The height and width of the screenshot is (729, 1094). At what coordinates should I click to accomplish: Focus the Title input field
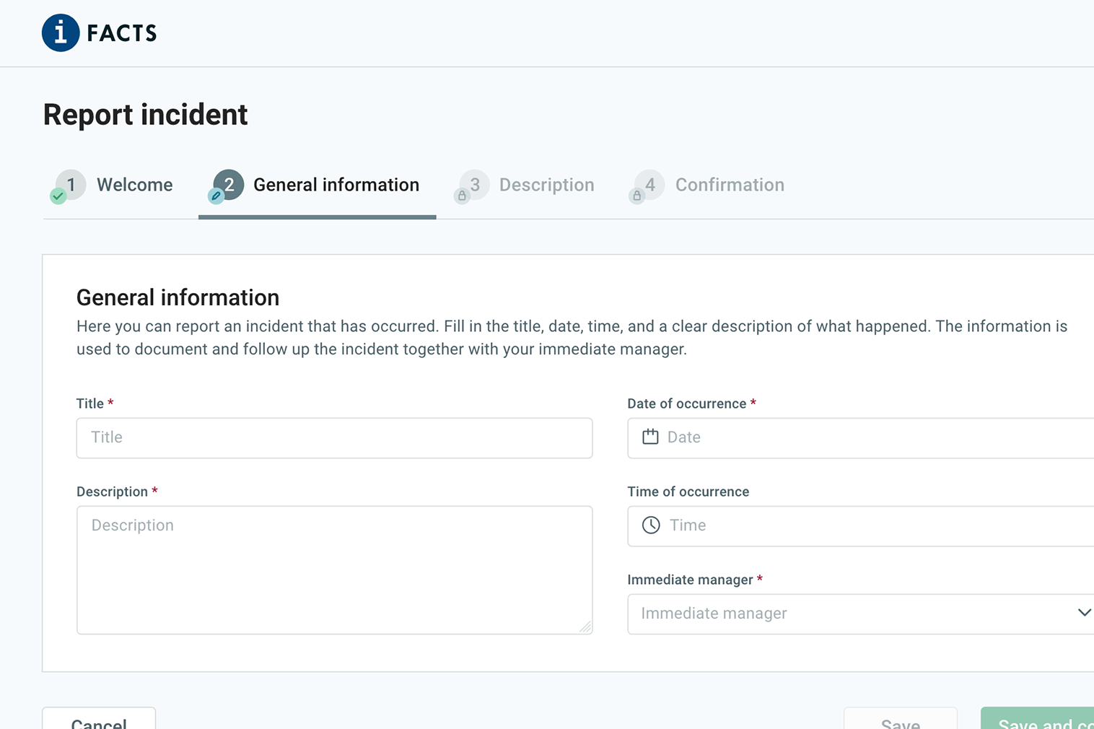click(x=334, y=437)
